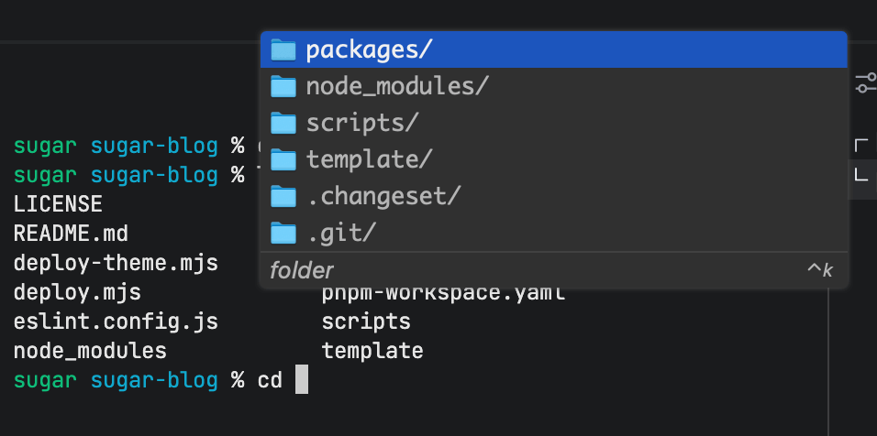The width and height of the screenshot is (877, 436).
Task: Choose the node_modules/ suggestion label
Action: (397, 86)
